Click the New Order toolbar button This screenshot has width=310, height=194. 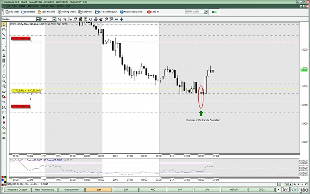tap(12, 12)
